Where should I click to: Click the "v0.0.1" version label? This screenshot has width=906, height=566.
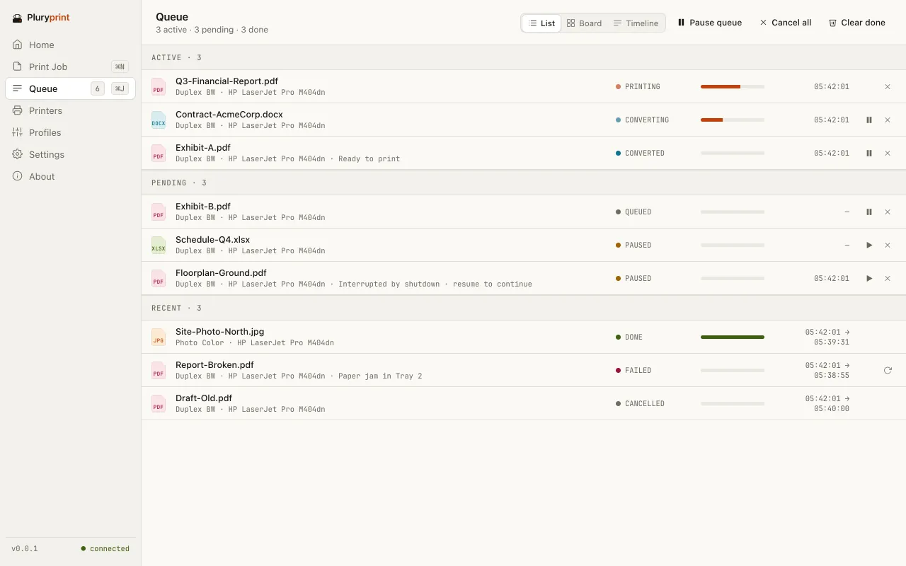[25, 548]
